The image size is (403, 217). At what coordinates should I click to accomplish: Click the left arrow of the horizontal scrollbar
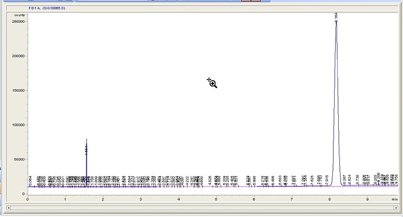(x=9, y=208)
